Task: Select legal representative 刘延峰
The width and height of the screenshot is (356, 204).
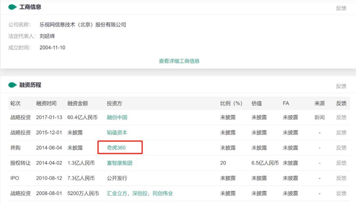Action: (47, 36)
